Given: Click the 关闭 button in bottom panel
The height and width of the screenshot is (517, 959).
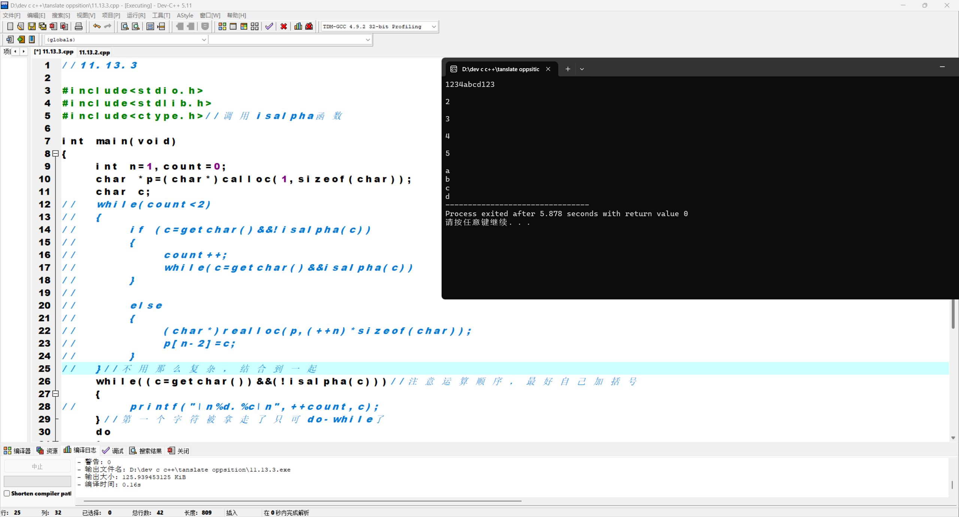Looking at the screenshot, I should pyautogui.click(x=179, y=451).
